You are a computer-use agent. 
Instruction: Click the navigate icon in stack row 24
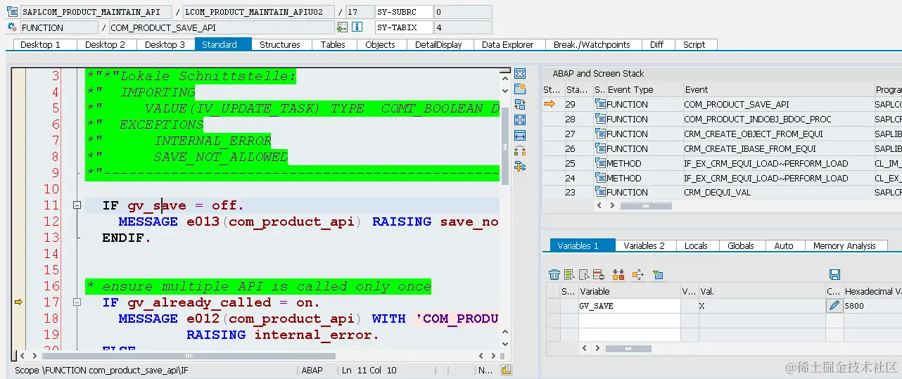coord(600,178)
